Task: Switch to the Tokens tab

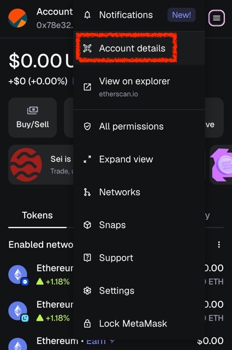Action: click(37, 215)
